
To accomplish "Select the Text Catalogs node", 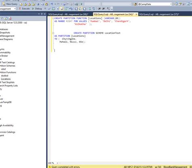I will coord(7,62).
